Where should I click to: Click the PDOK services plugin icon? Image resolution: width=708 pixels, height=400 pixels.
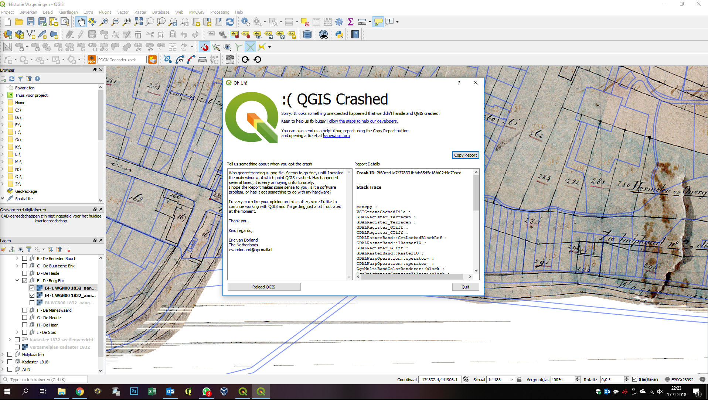[x=92, y=59]
